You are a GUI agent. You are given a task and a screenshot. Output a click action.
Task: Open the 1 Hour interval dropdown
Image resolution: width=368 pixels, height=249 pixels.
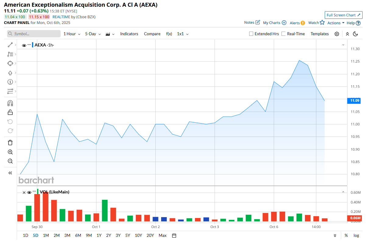(72, 34)
